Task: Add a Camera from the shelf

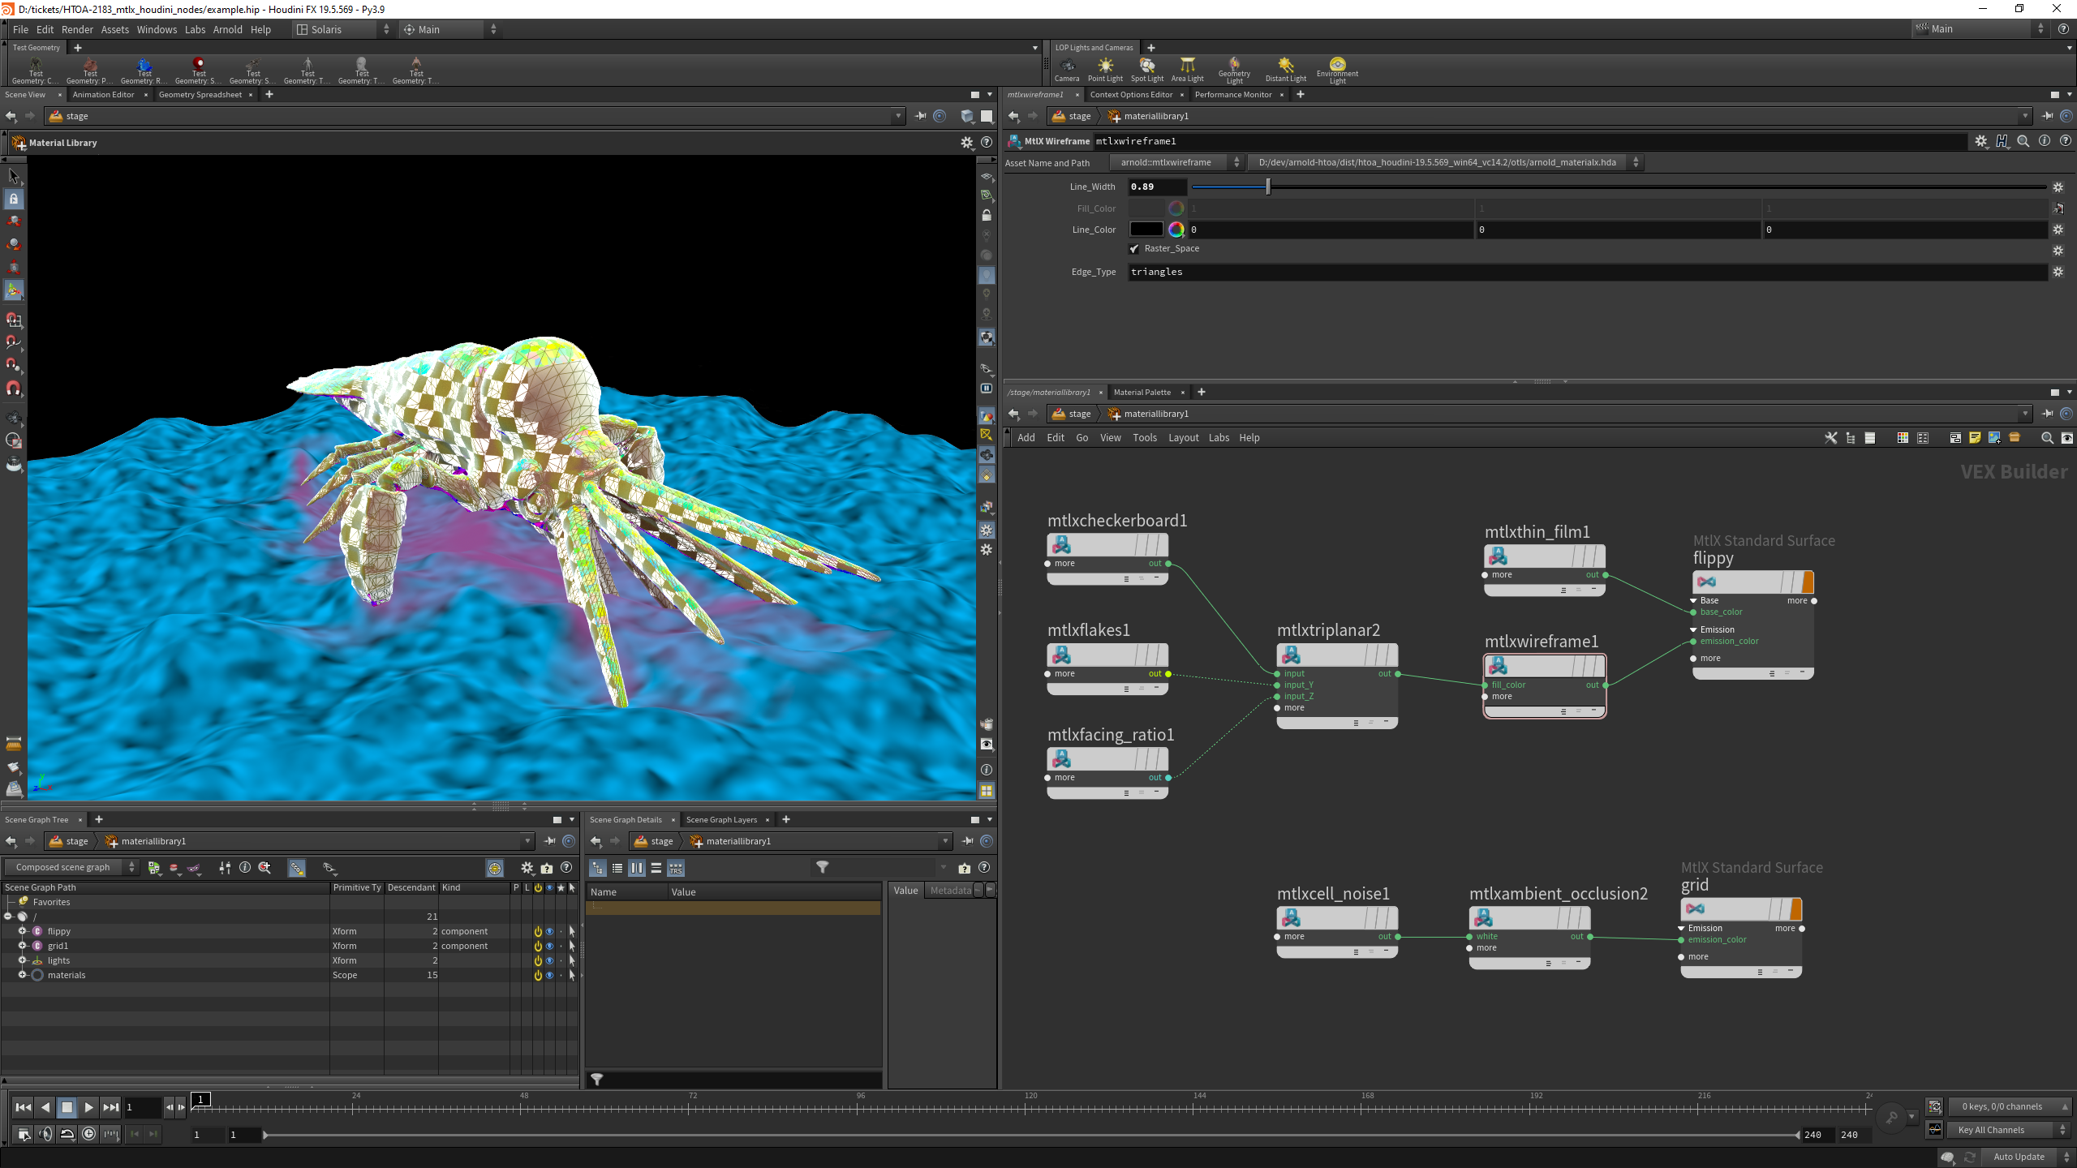Action: click(1066, 68)
